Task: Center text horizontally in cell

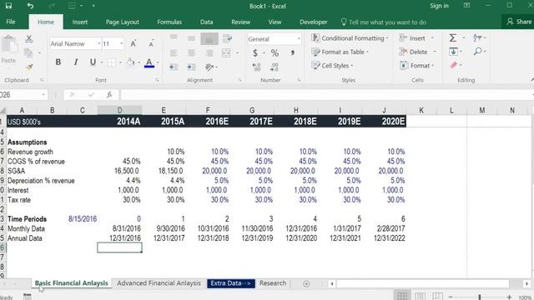Action: tap(191, 52)
